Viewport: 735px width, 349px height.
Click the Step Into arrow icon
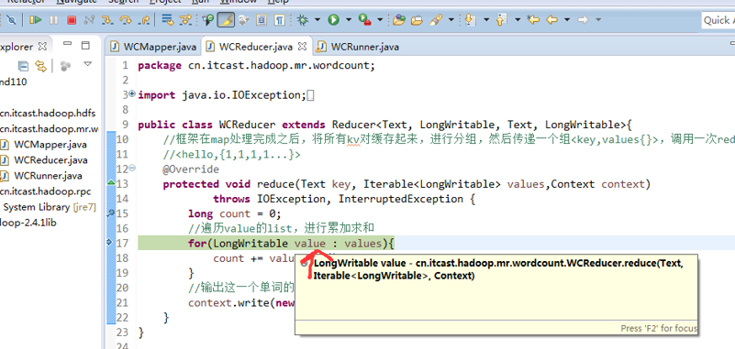tap(107, 20)
